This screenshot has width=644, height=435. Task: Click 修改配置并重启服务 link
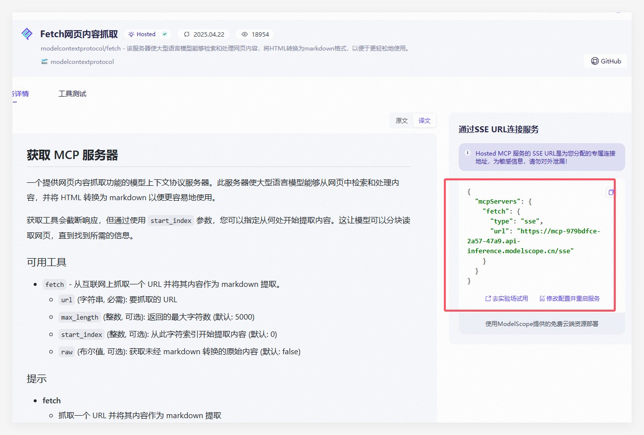point(569,299)
